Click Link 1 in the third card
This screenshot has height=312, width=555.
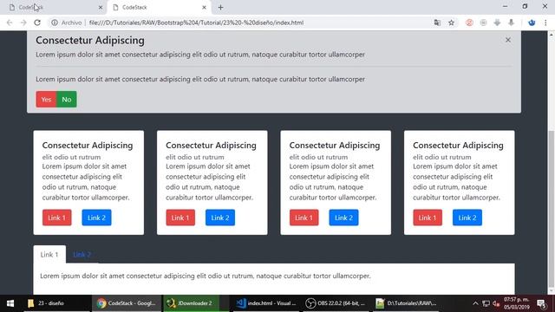(304, 218)
